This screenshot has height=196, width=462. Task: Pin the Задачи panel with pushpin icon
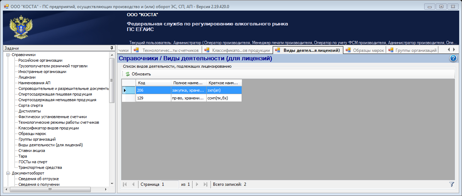(112, 48)
